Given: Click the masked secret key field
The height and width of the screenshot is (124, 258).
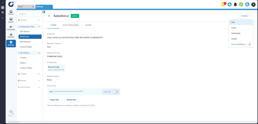Looking at the screenshot, I should [75, 92].
